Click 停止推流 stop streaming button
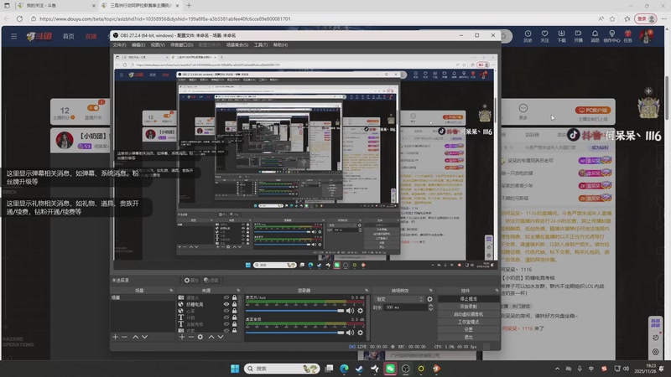This screenshot has height=377, width=671. [468, 299]
